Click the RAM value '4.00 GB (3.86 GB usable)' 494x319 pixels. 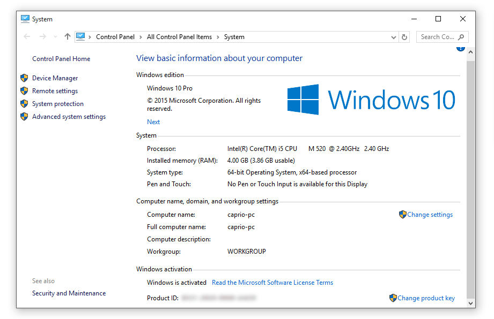[x=261, y=161]
